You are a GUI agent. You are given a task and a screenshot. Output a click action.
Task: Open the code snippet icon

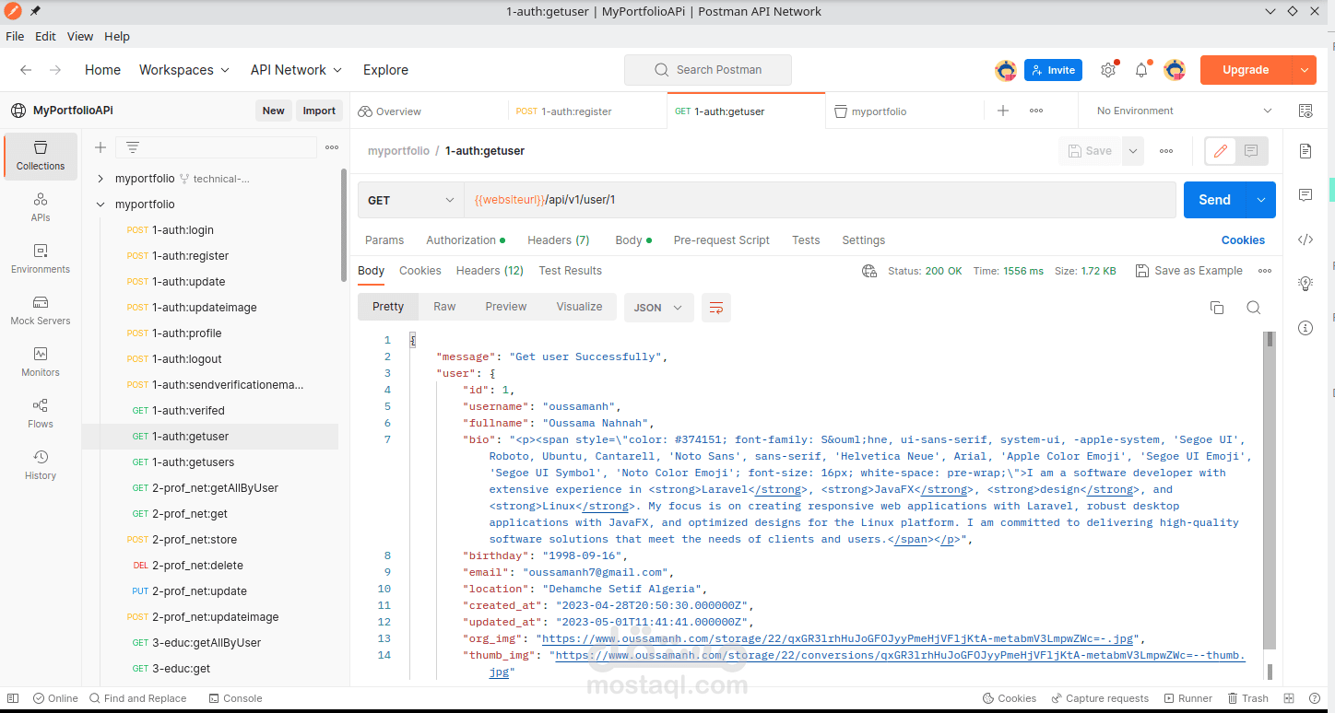click(x=1305, y=240)
